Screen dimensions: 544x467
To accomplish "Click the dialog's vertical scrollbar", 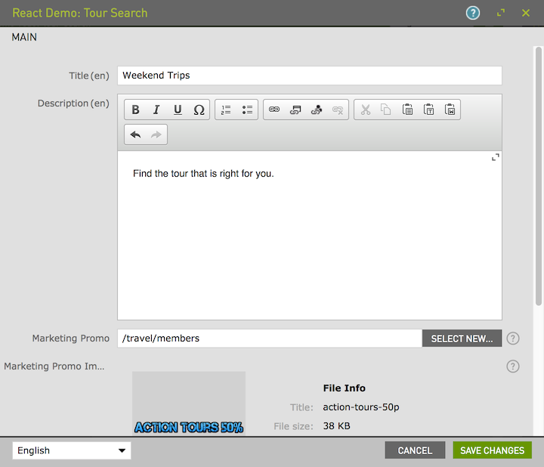I will 539,176.
